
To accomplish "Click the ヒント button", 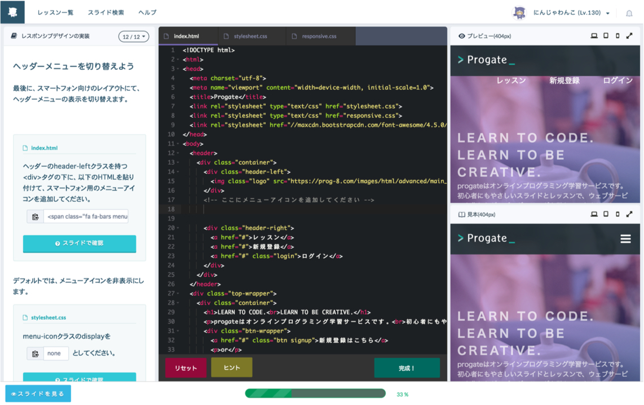I will point(232,368).
